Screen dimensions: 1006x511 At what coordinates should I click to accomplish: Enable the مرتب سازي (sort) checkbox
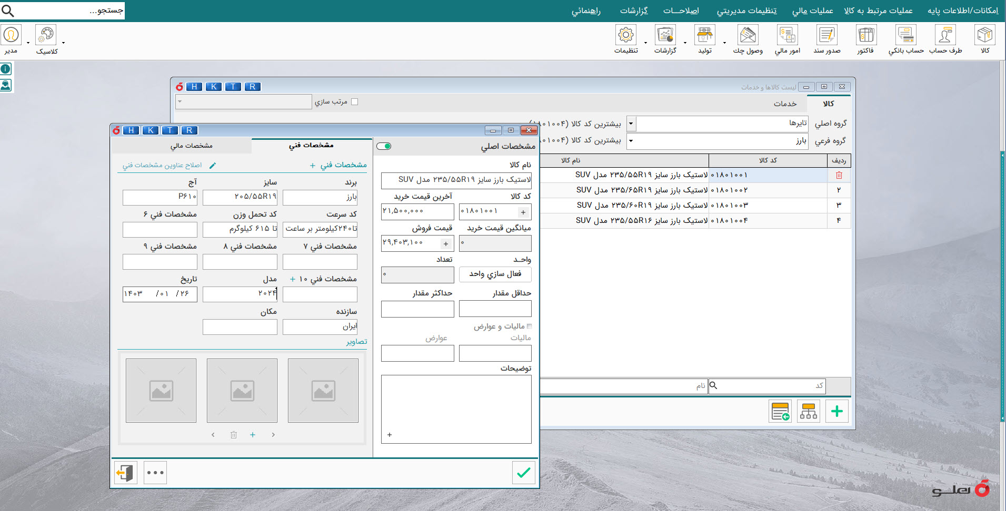pos(354,102)
